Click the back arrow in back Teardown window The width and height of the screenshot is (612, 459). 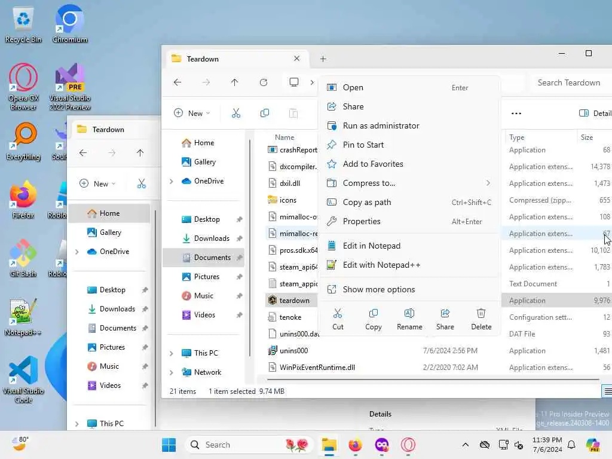click(82, 153)
